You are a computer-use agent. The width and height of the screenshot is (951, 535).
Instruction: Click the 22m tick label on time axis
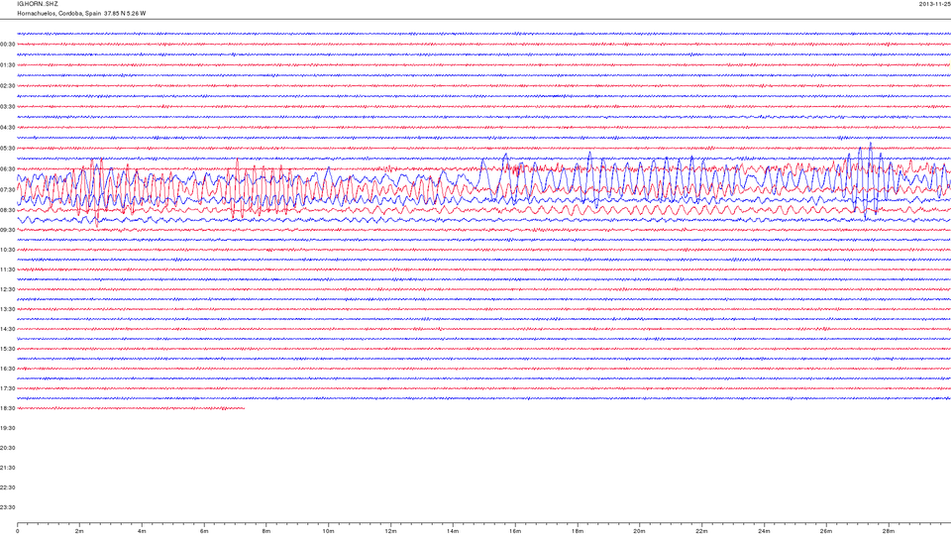pyautogui.click(x=701, y=531)
